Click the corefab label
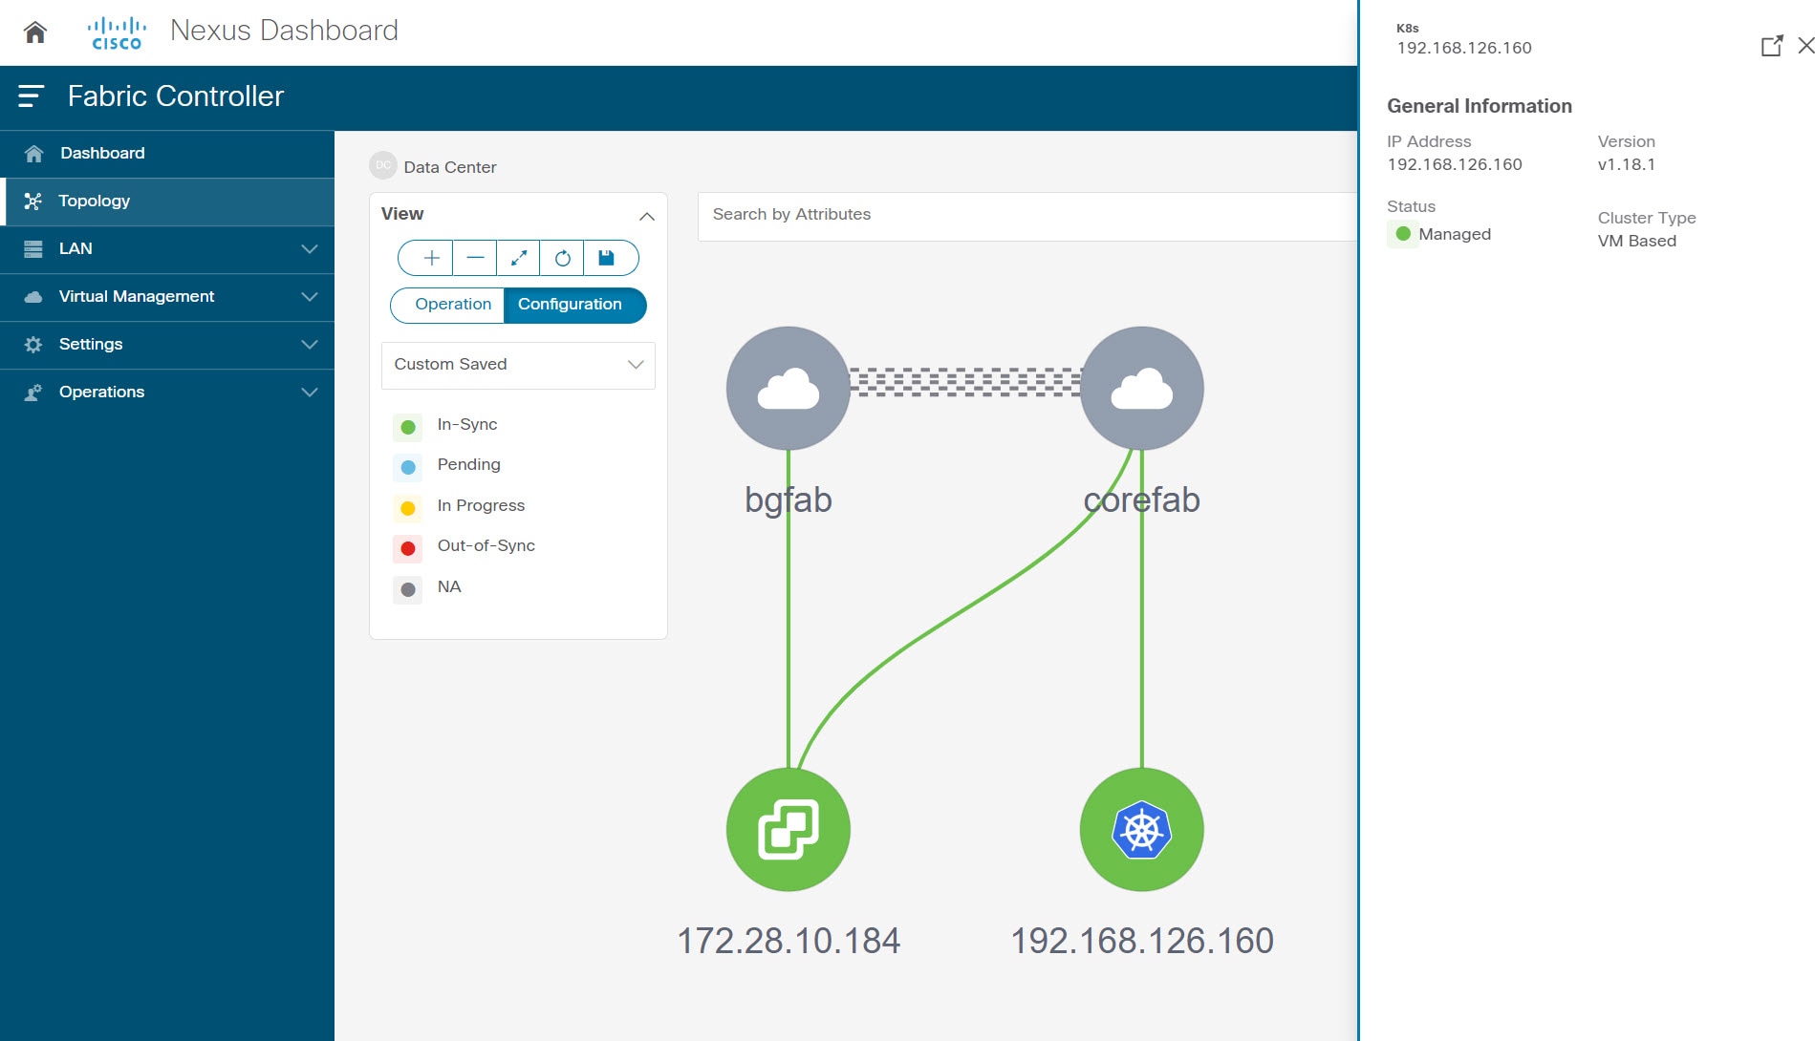Screen dimensions: 1815x1041 [x=1142, y=500]
